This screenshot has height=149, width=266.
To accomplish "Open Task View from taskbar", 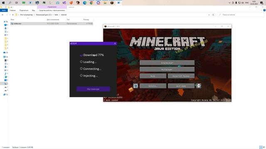I will pyautogui.click(x=17, y=3).
